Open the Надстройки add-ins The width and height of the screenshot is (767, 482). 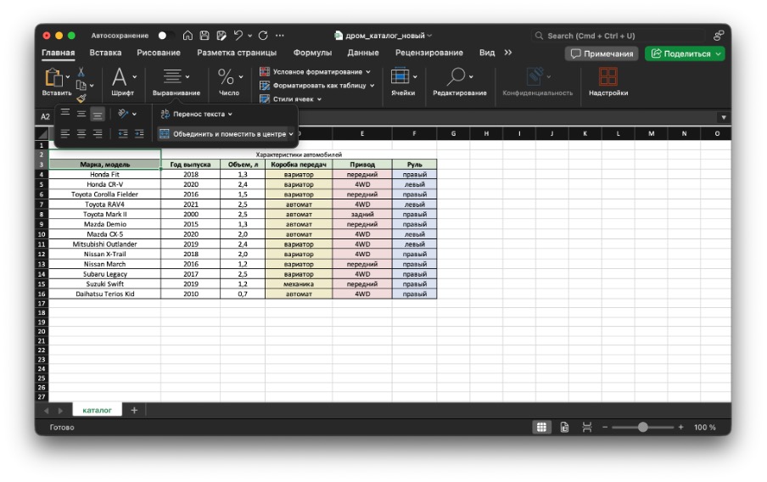tap(608, 81)
